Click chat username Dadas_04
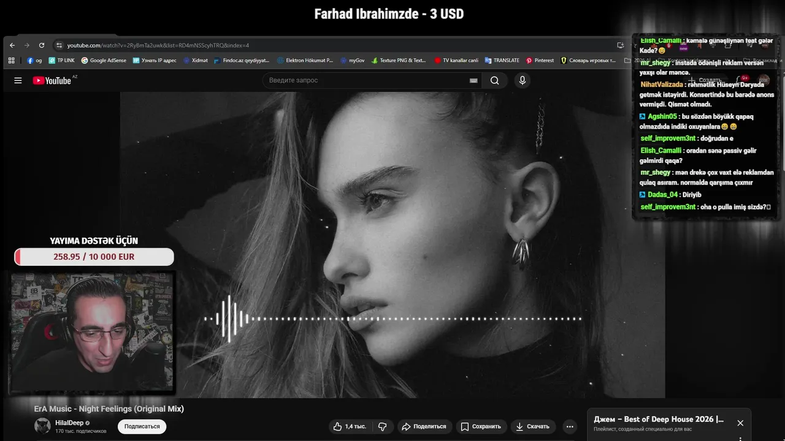This screenshot has height=441, width=785. coord(663,195)
